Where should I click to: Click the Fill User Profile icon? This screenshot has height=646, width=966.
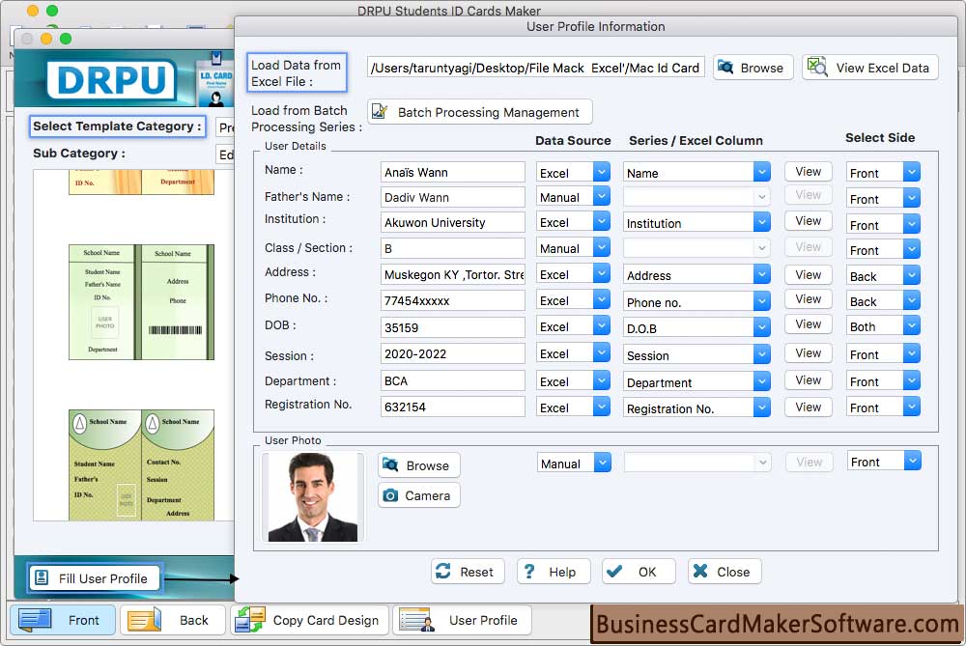click(42, 577)
